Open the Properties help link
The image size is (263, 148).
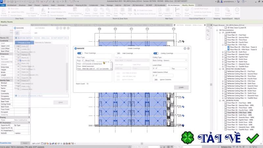coord(6,143)
